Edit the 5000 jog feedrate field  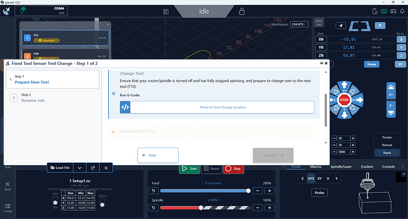(x=344, y=152)
